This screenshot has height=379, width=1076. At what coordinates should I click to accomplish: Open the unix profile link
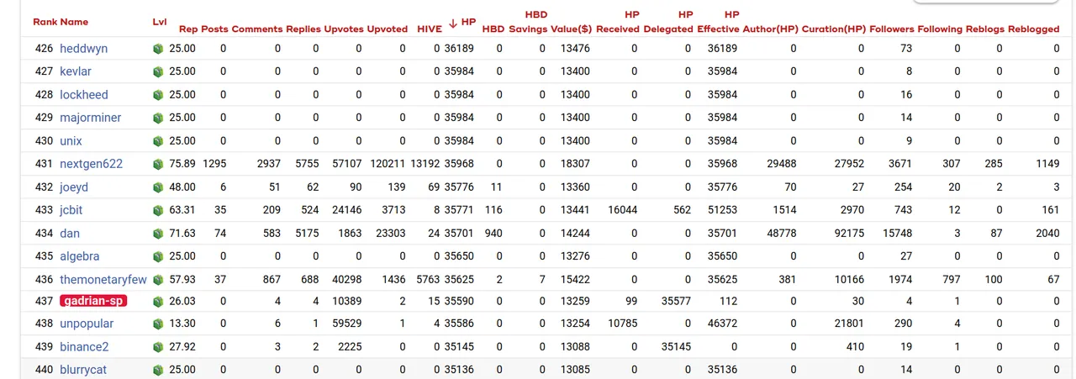[x=71, y=141]
